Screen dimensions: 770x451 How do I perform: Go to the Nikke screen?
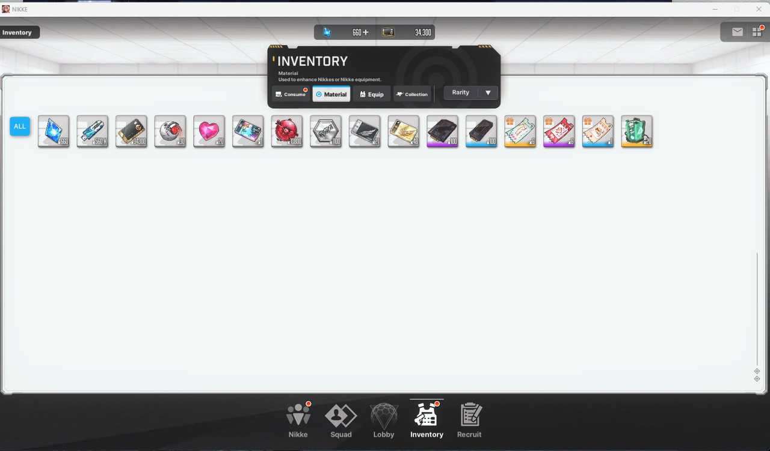tap(298, 420)
